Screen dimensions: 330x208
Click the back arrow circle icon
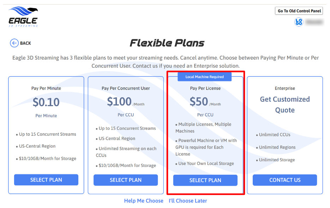click(x=14, y=43)
